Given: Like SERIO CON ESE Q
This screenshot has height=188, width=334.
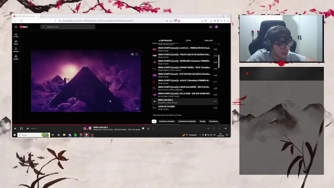Looking at the screenshot, I should (x=148, y=128).
